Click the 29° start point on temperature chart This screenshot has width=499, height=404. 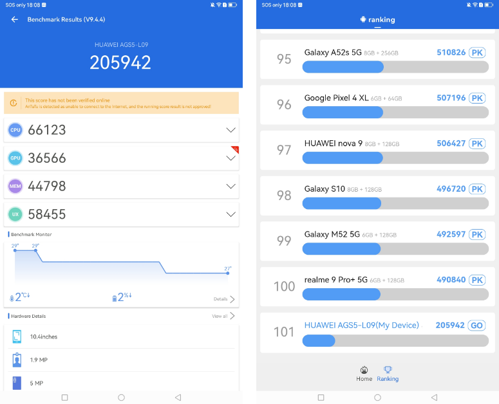15,250
